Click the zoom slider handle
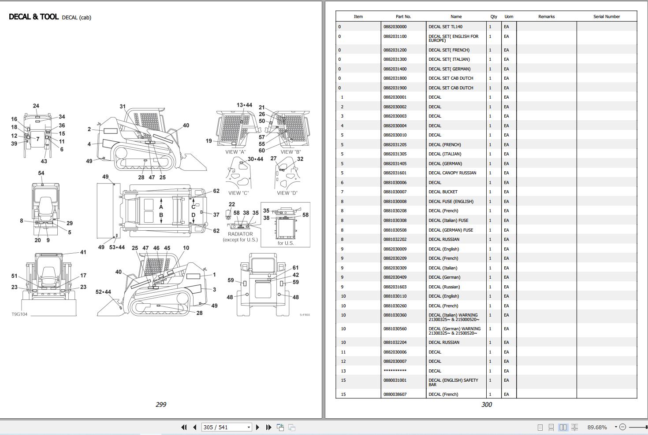The height and width of the screenshot is (435, 648). coord(646,427)
